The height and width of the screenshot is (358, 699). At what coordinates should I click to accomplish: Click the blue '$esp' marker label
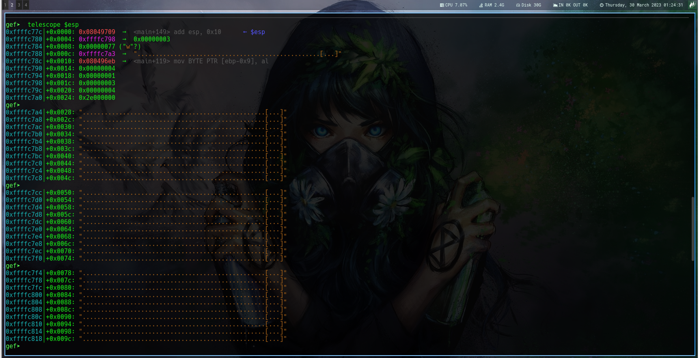(258, 32)
